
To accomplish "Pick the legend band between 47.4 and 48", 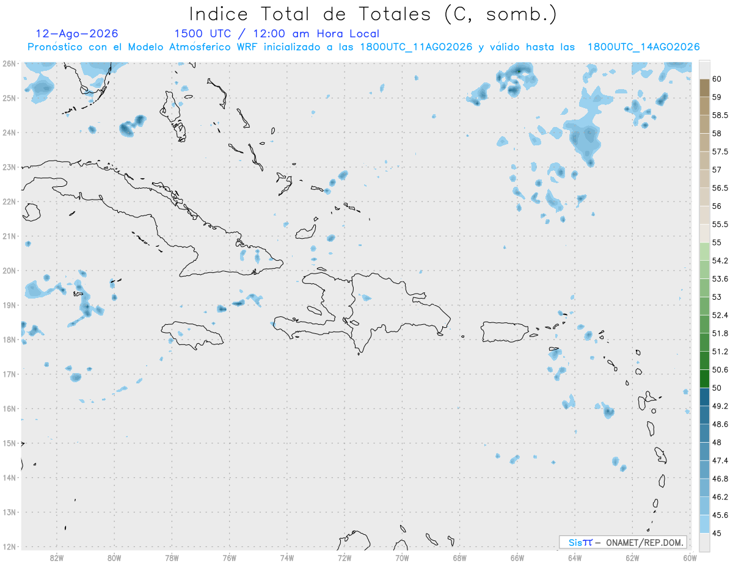I will [704, 451].
